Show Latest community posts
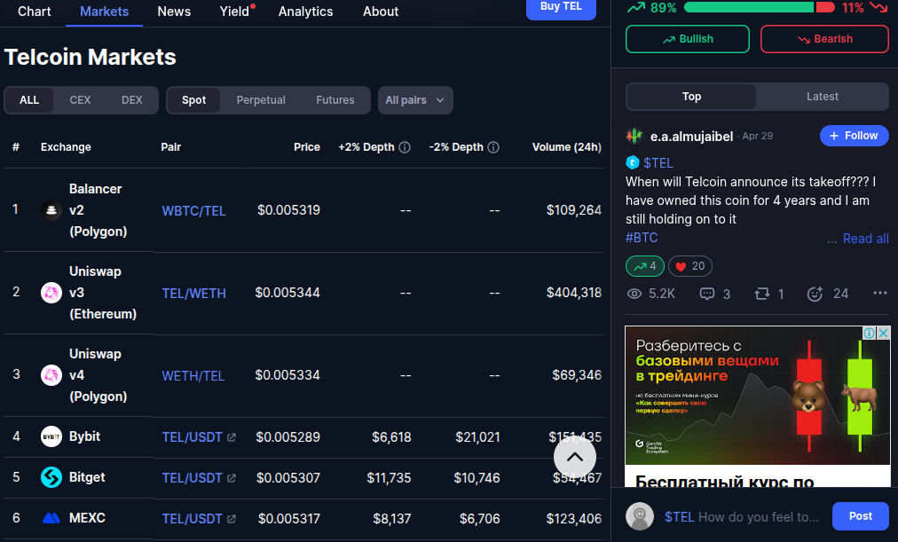Screen dimensions: 898x542 pos(823,97)
